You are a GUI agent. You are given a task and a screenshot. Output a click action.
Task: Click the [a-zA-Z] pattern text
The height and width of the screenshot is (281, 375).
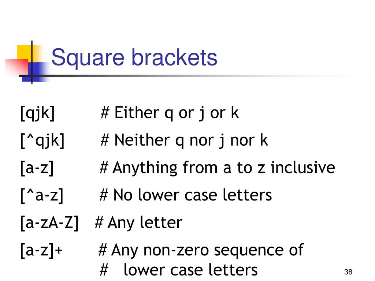49,223
